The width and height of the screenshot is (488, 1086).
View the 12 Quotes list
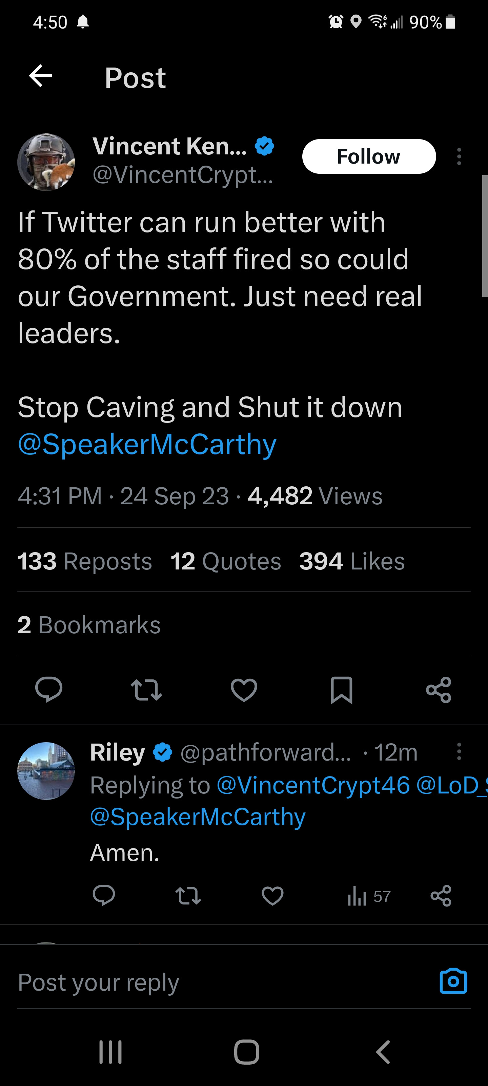tap(226, 561)
